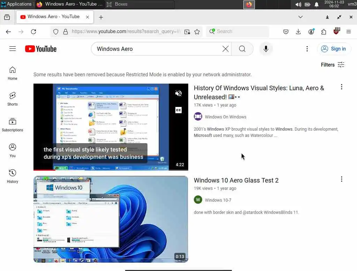Open Windows On Windows channel avatar

tap(198, 116)
